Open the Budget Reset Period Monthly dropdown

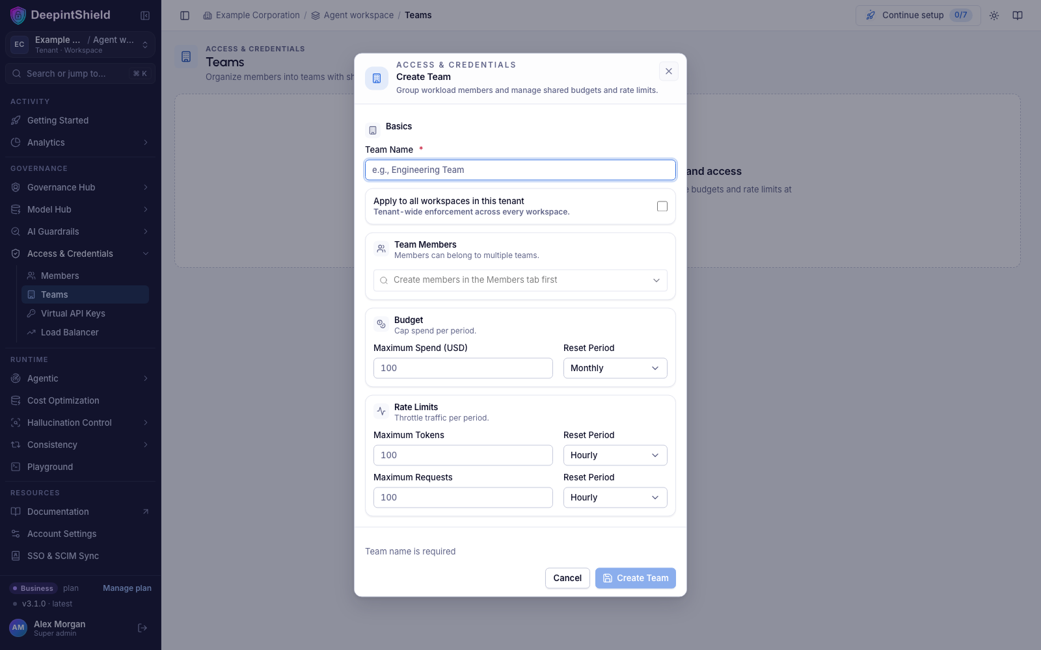[615, 368]
